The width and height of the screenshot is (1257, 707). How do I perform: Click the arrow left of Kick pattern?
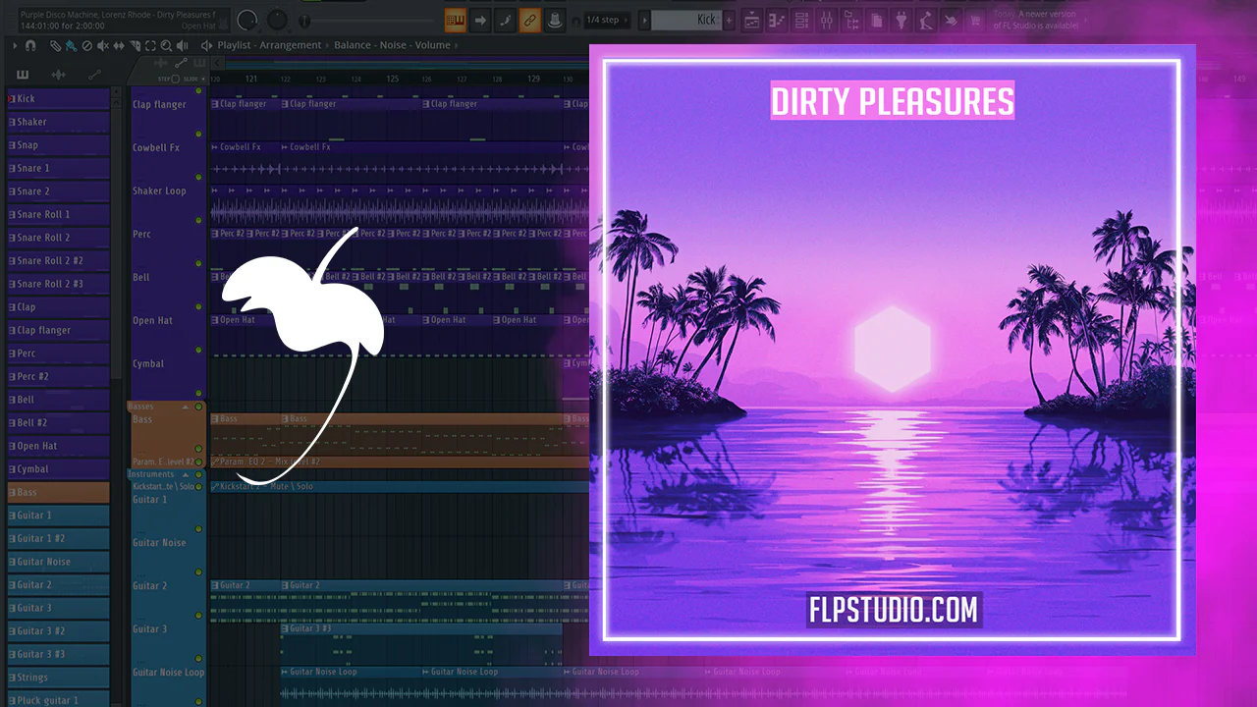643,20
